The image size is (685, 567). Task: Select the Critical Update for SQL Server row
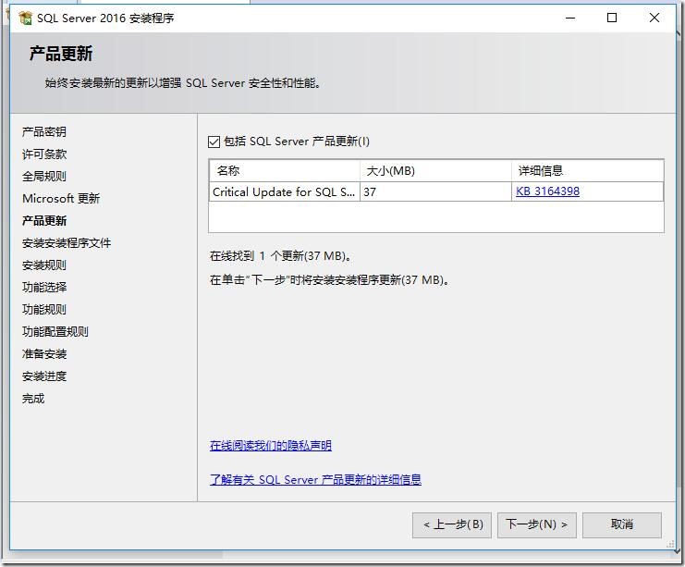[284, 191]
